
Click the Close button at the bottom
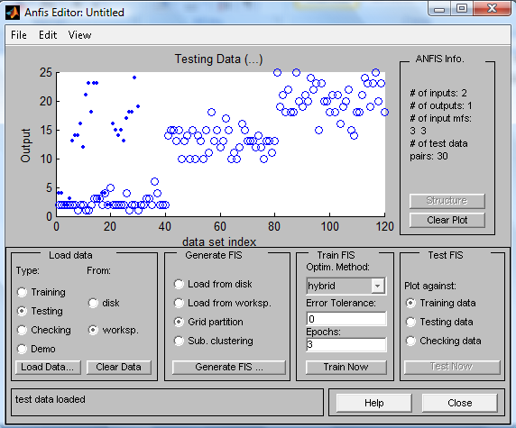[460, 403]
